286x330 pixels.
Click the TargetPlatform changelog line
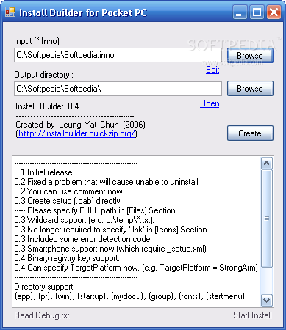pos(136,268)
